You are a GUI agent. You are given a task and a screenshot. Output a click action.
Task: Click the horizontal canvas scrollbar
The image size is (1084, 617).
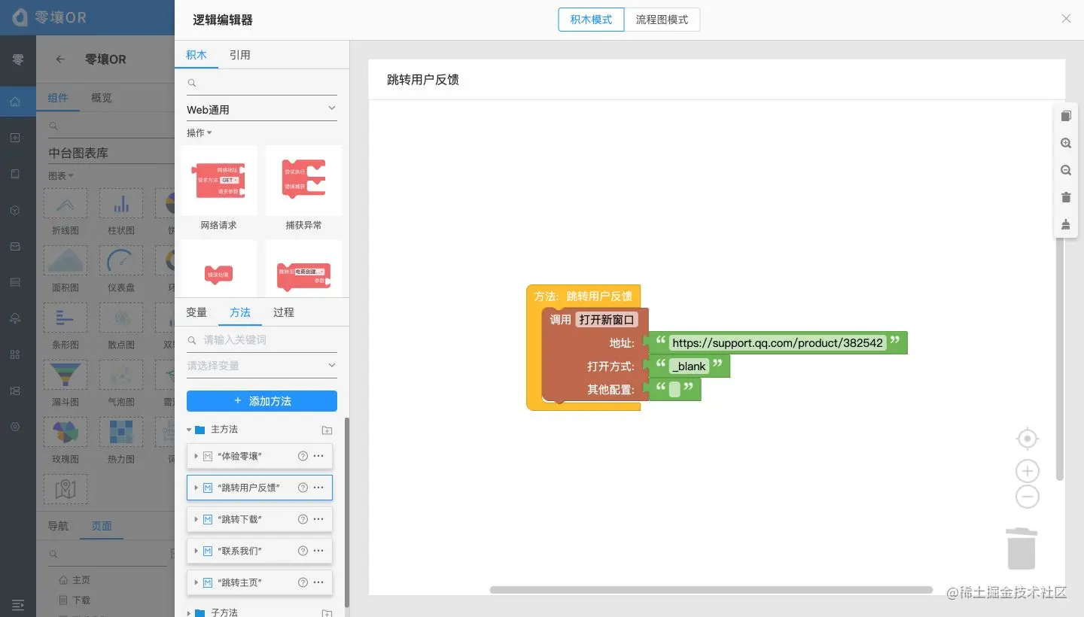[x=711, y=590]
